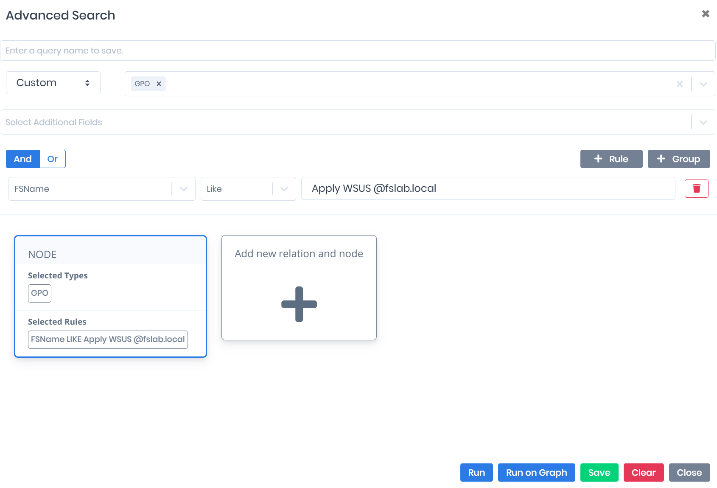This screenshot has height=488, width=717.
Task: Open the Like operator dropdown
Action: (x=284, y=189)
